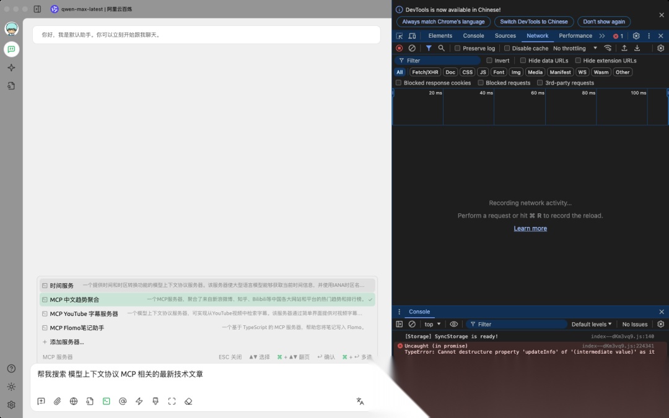The width and height of the screenshot is (669, 418).
Task: Open the help question mark icon
Action: pyautogui.click(x=12, y=369)
